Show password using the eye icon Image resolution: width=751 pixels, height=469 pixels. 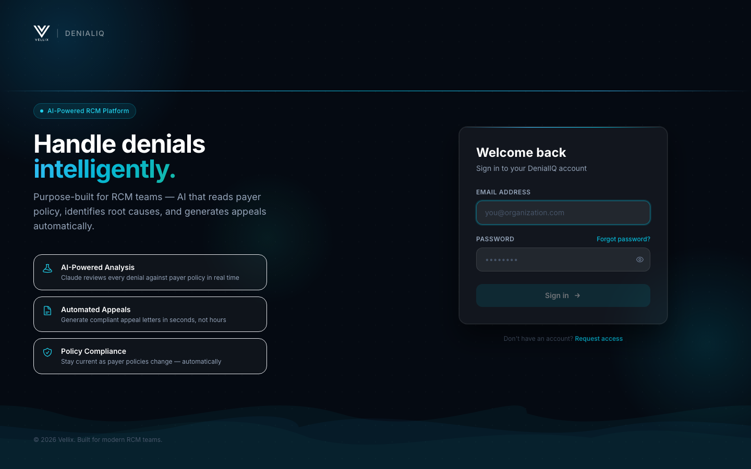click(x=640, y=260)
